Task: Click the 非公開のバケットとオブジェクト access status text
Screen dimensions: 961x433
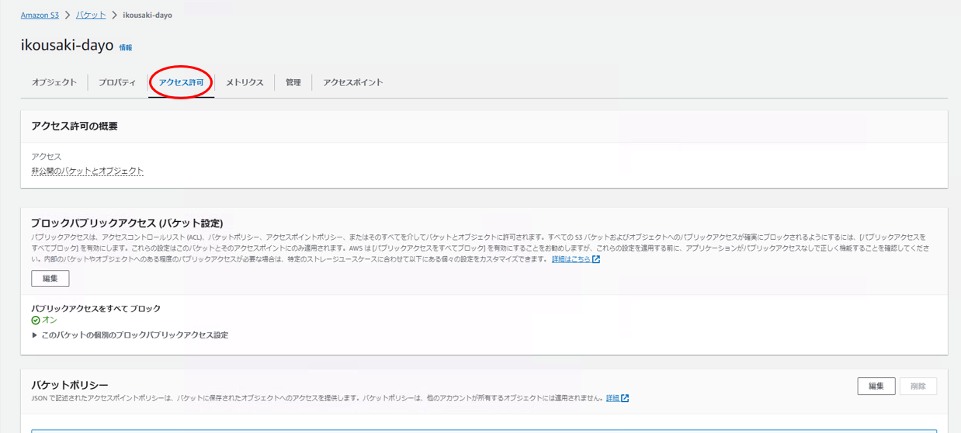Action: (x=88, y=171)
